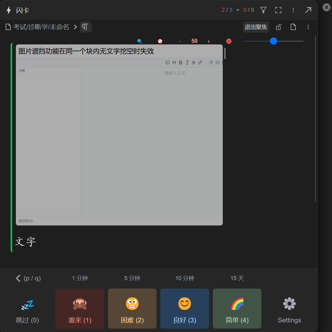Click the chevron after the breadcrumb path
Image resolution: width=332 pixels, height=332 pixels.
(x=75, y=27)
